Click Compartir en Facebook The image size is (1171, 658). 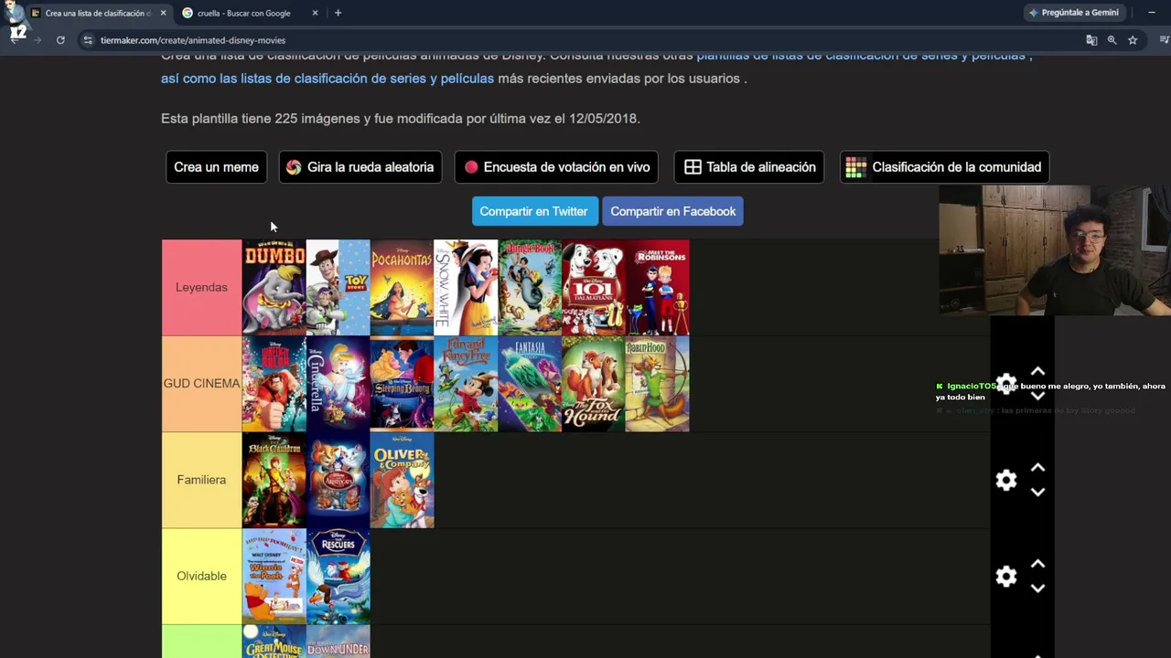pyautogui.click(x=673, y=211)
